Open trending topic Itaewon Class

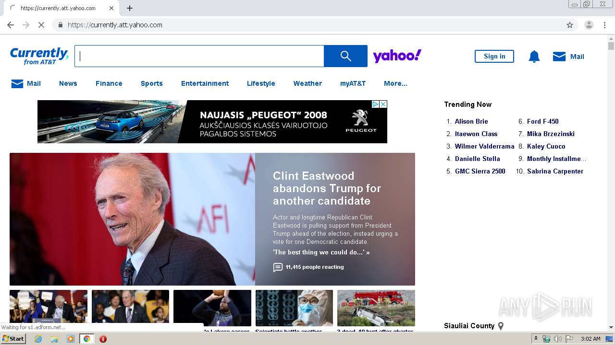tap(476, 134)
